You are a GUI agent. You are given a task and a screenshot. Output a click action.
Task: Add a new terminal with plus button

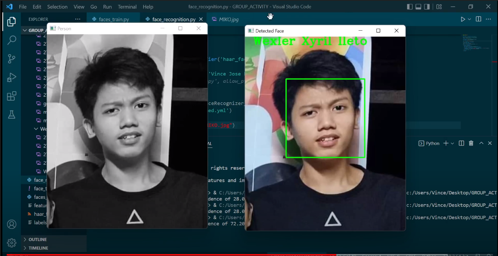click(x=446, y=144)
